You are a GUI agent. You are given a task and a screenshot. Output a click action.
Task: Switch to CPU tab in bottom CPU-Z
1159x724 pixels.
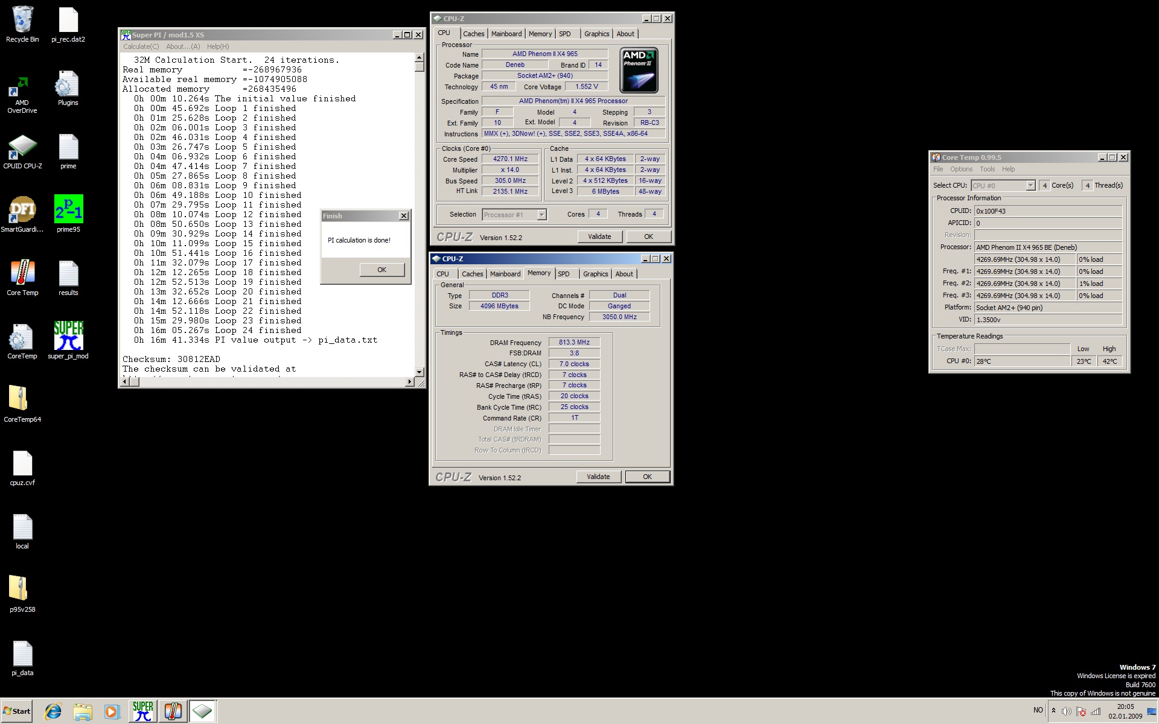point(443,274)
